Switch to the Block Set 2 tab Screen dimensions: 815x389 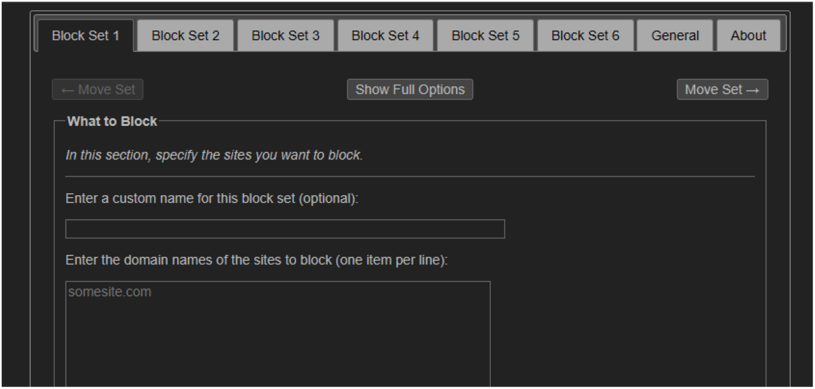pos(185,36)
